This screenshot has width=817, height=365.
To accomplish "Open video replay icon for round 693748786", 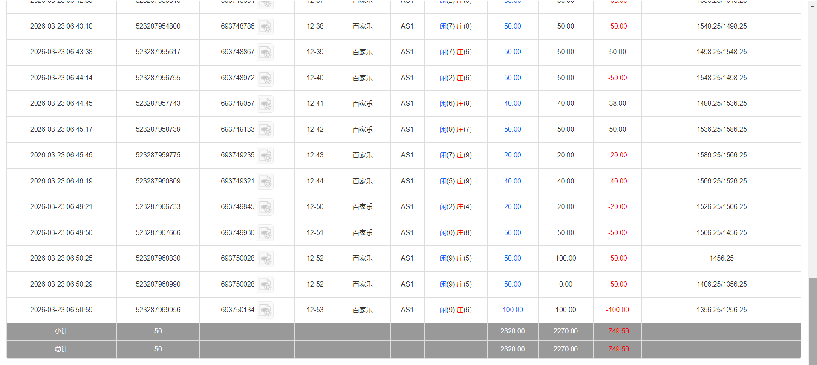I will [265, 27].
